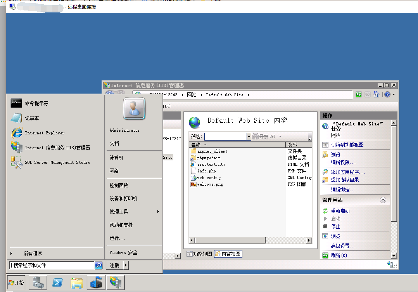Click the actions pane scrollbar down arrow

tap(394, 256)
